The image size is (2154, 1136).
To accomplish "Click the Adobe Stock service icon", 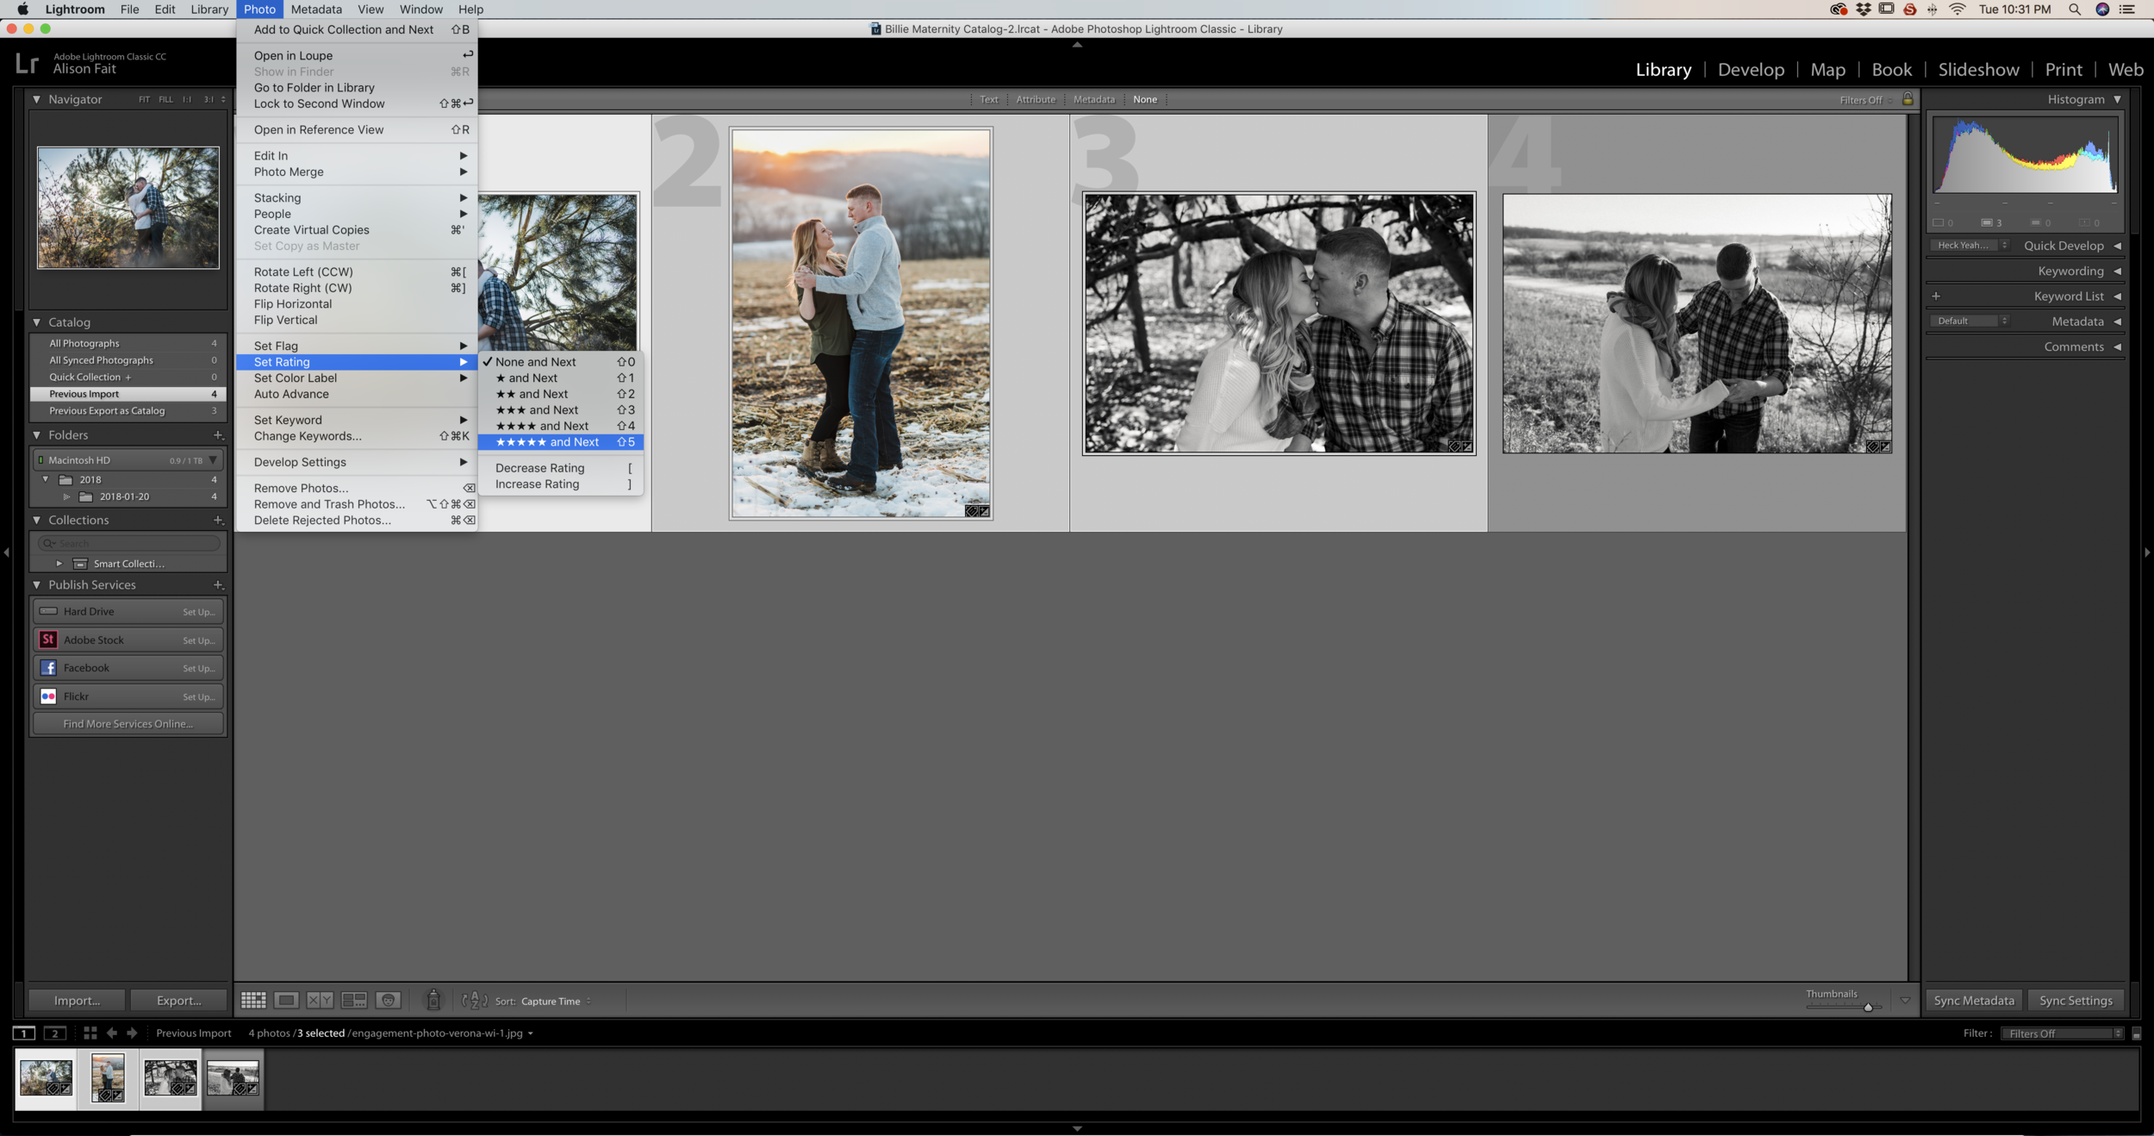I will (x=48, y=640).
